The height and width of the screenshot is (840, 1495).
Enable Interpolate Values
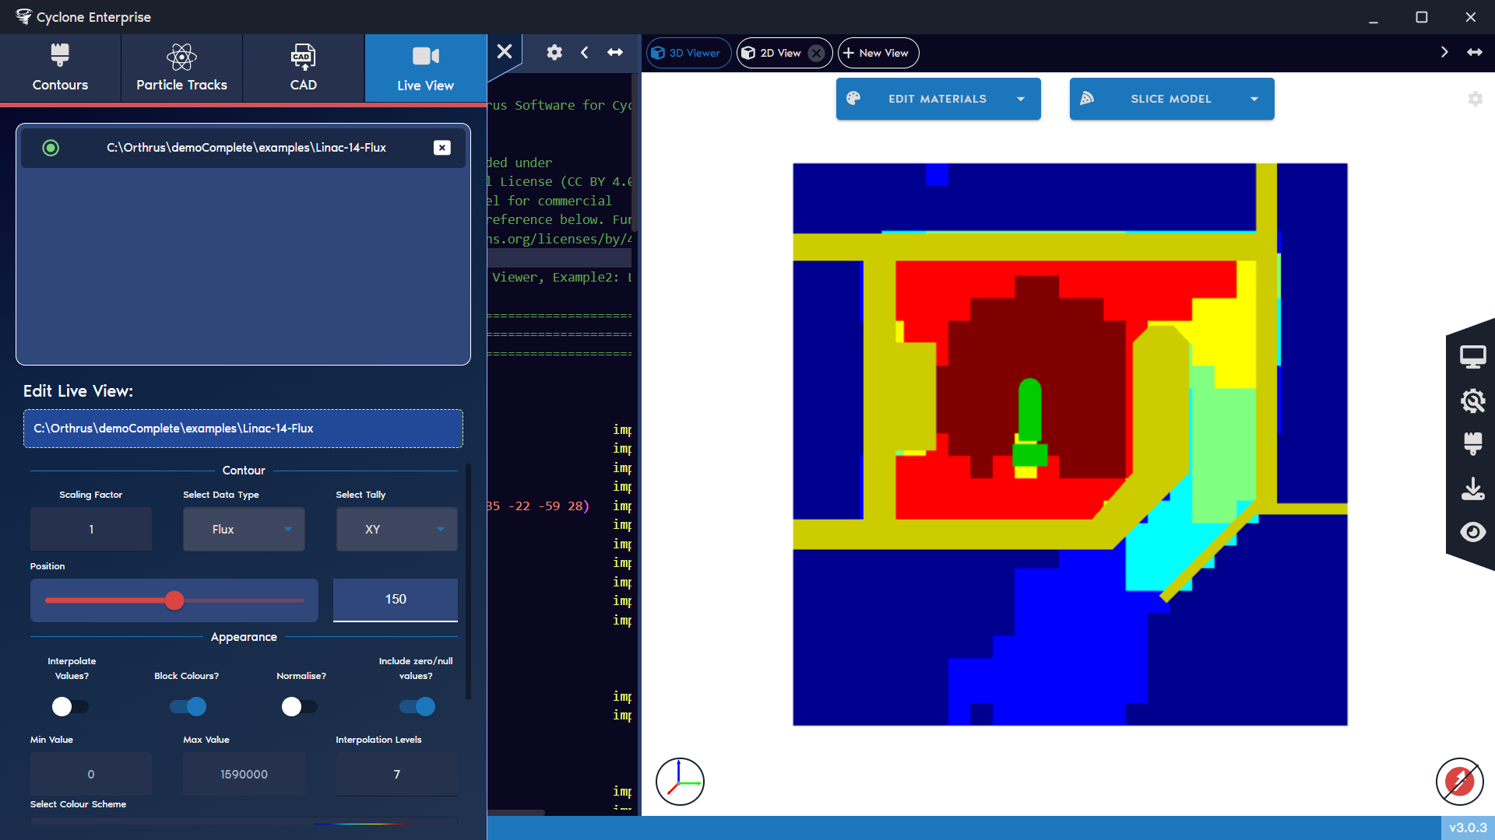70,706
